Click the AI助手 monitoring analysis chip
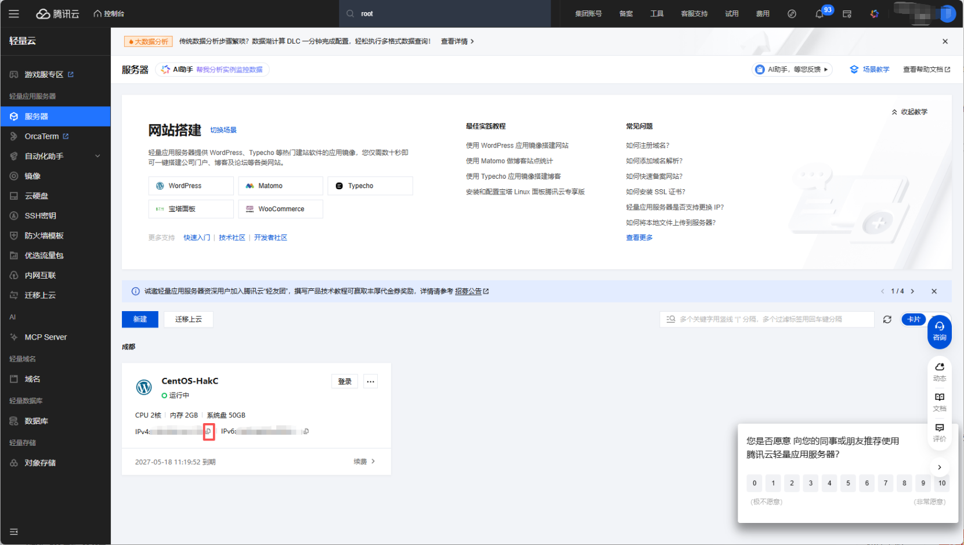 212,70
